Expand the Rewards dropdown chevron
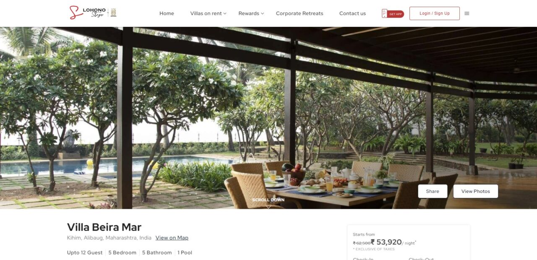This screenshot has width=537, height=260. click(x=262, y=13)
